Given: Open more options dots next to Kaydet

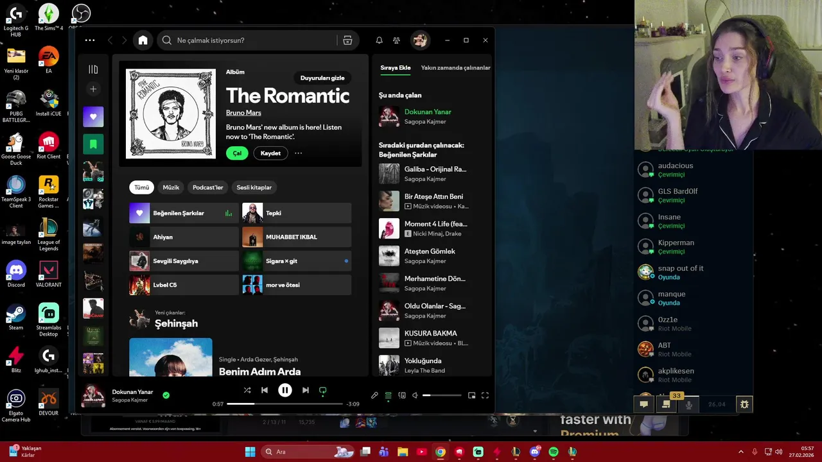Looking at the screenshot, I should pos(298,153).
